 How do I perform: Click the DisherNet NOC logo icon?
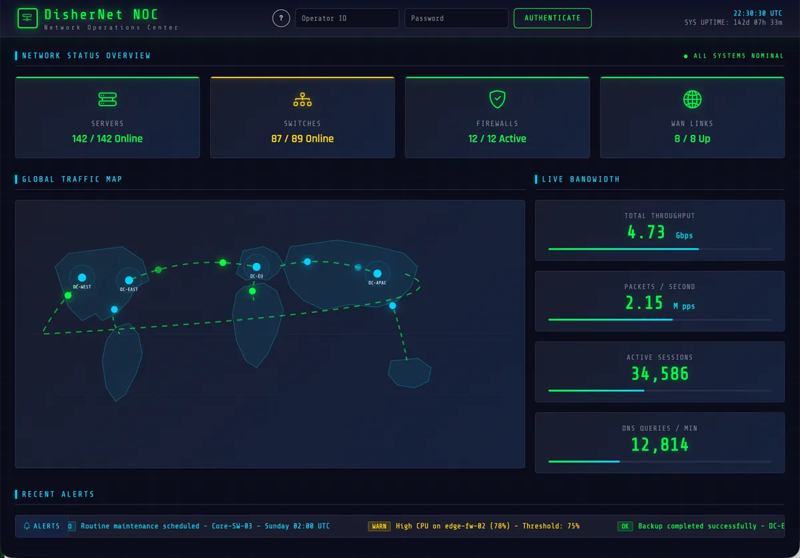coord(27,18)
